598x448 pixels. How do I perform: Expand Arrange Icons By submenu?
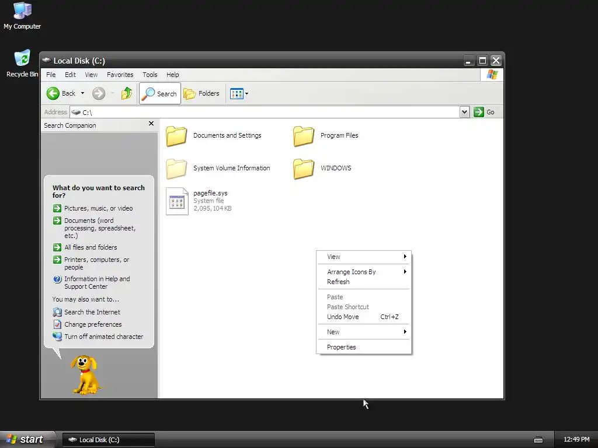tap(364, 272)
